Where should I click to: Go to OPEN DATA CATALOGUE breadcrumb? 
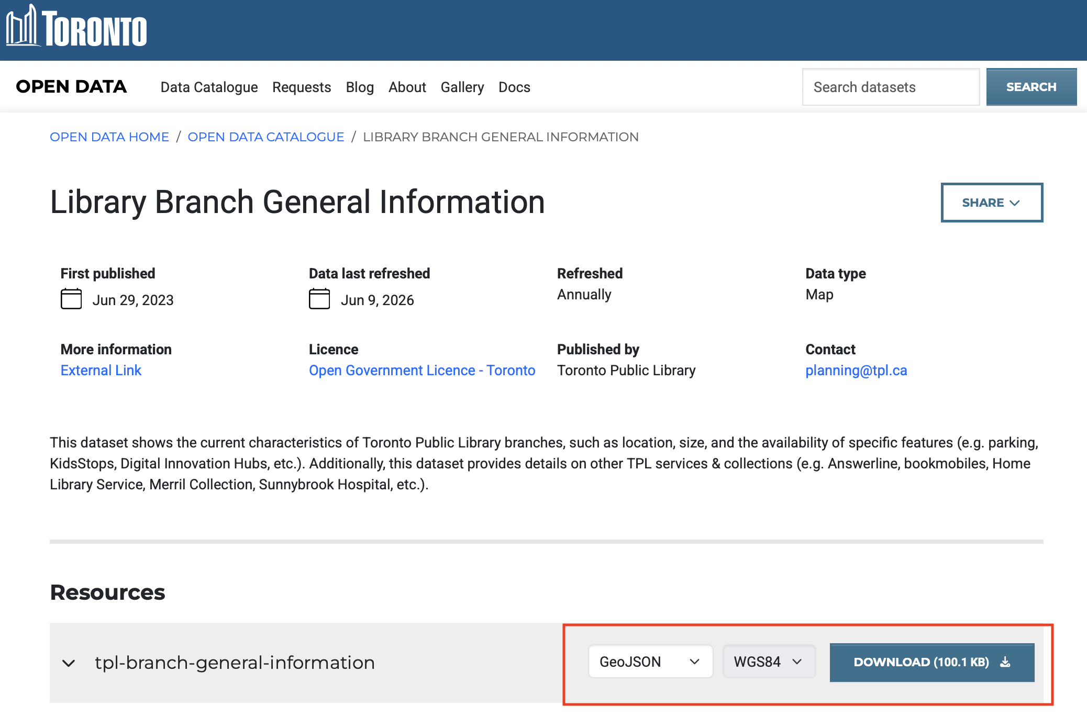pos(266,137)
